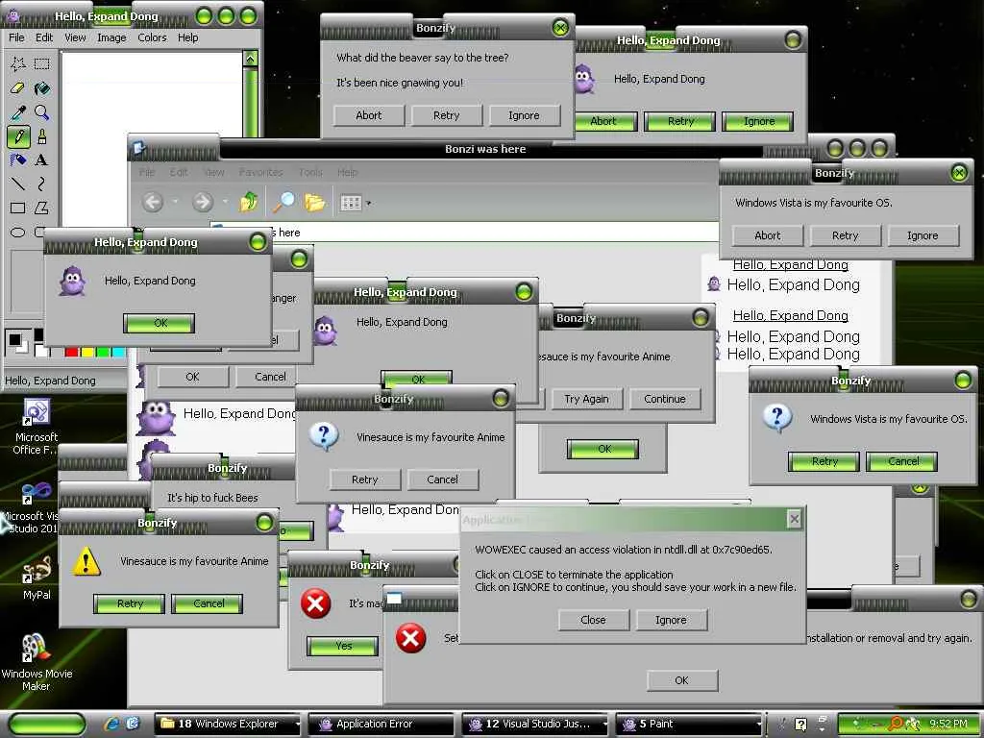This screenshot has width=984, height=738.
Task: Open Windows Movie Maker desktop shortcut
Action: 37,662
